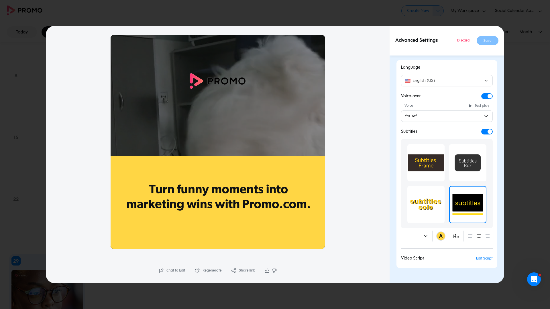This screenshot has height=309, width=550.
Task: Open the Chat to Edit option
Action: click(172, 270)
